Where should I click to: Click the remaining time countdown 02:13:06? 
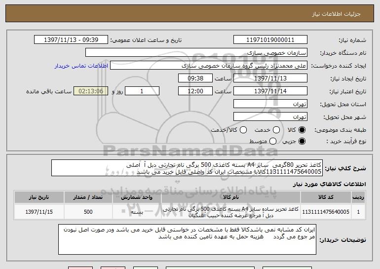pyautogui.click(x=91, y=91)
